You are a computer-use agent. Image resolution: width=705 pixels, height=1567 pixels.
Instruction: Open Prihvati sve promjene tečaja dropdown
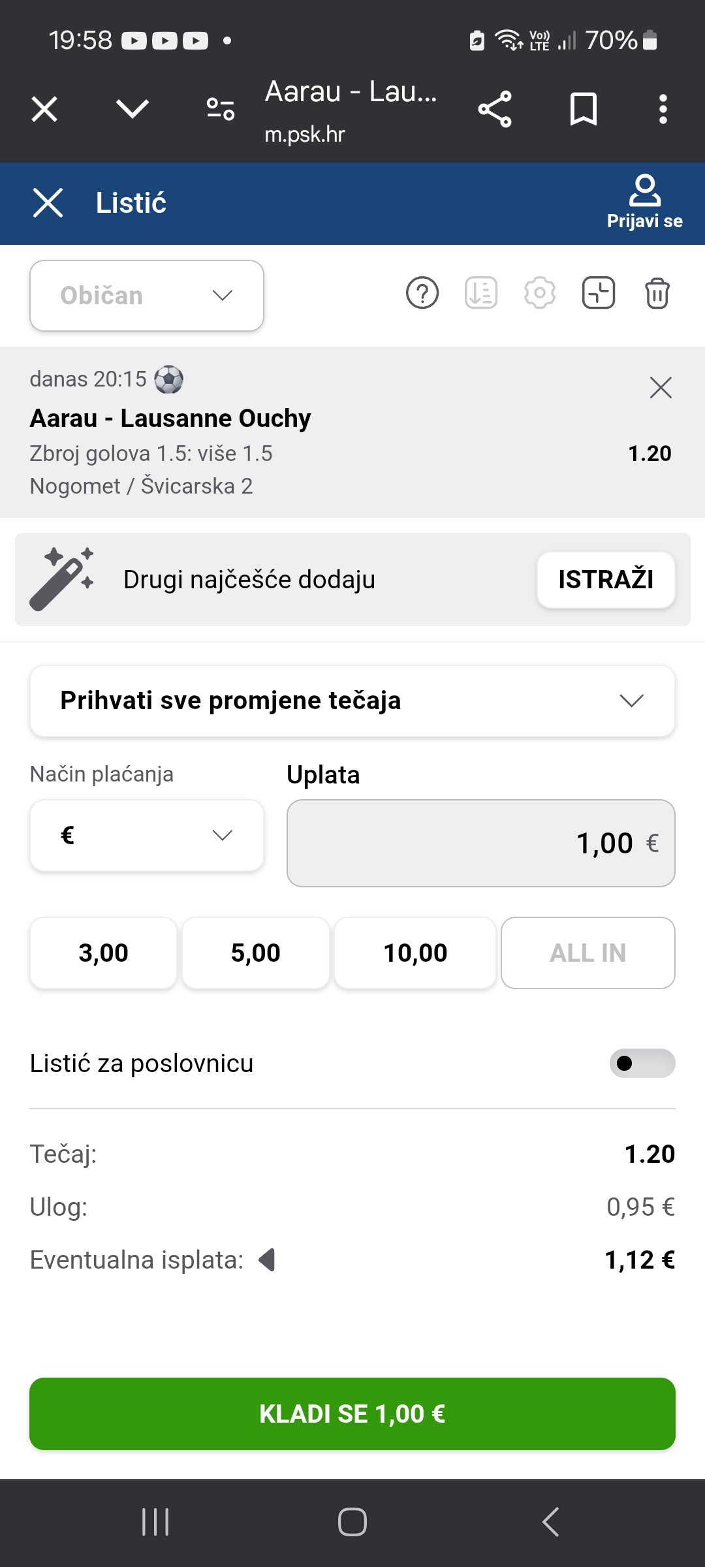coord(352,701)
